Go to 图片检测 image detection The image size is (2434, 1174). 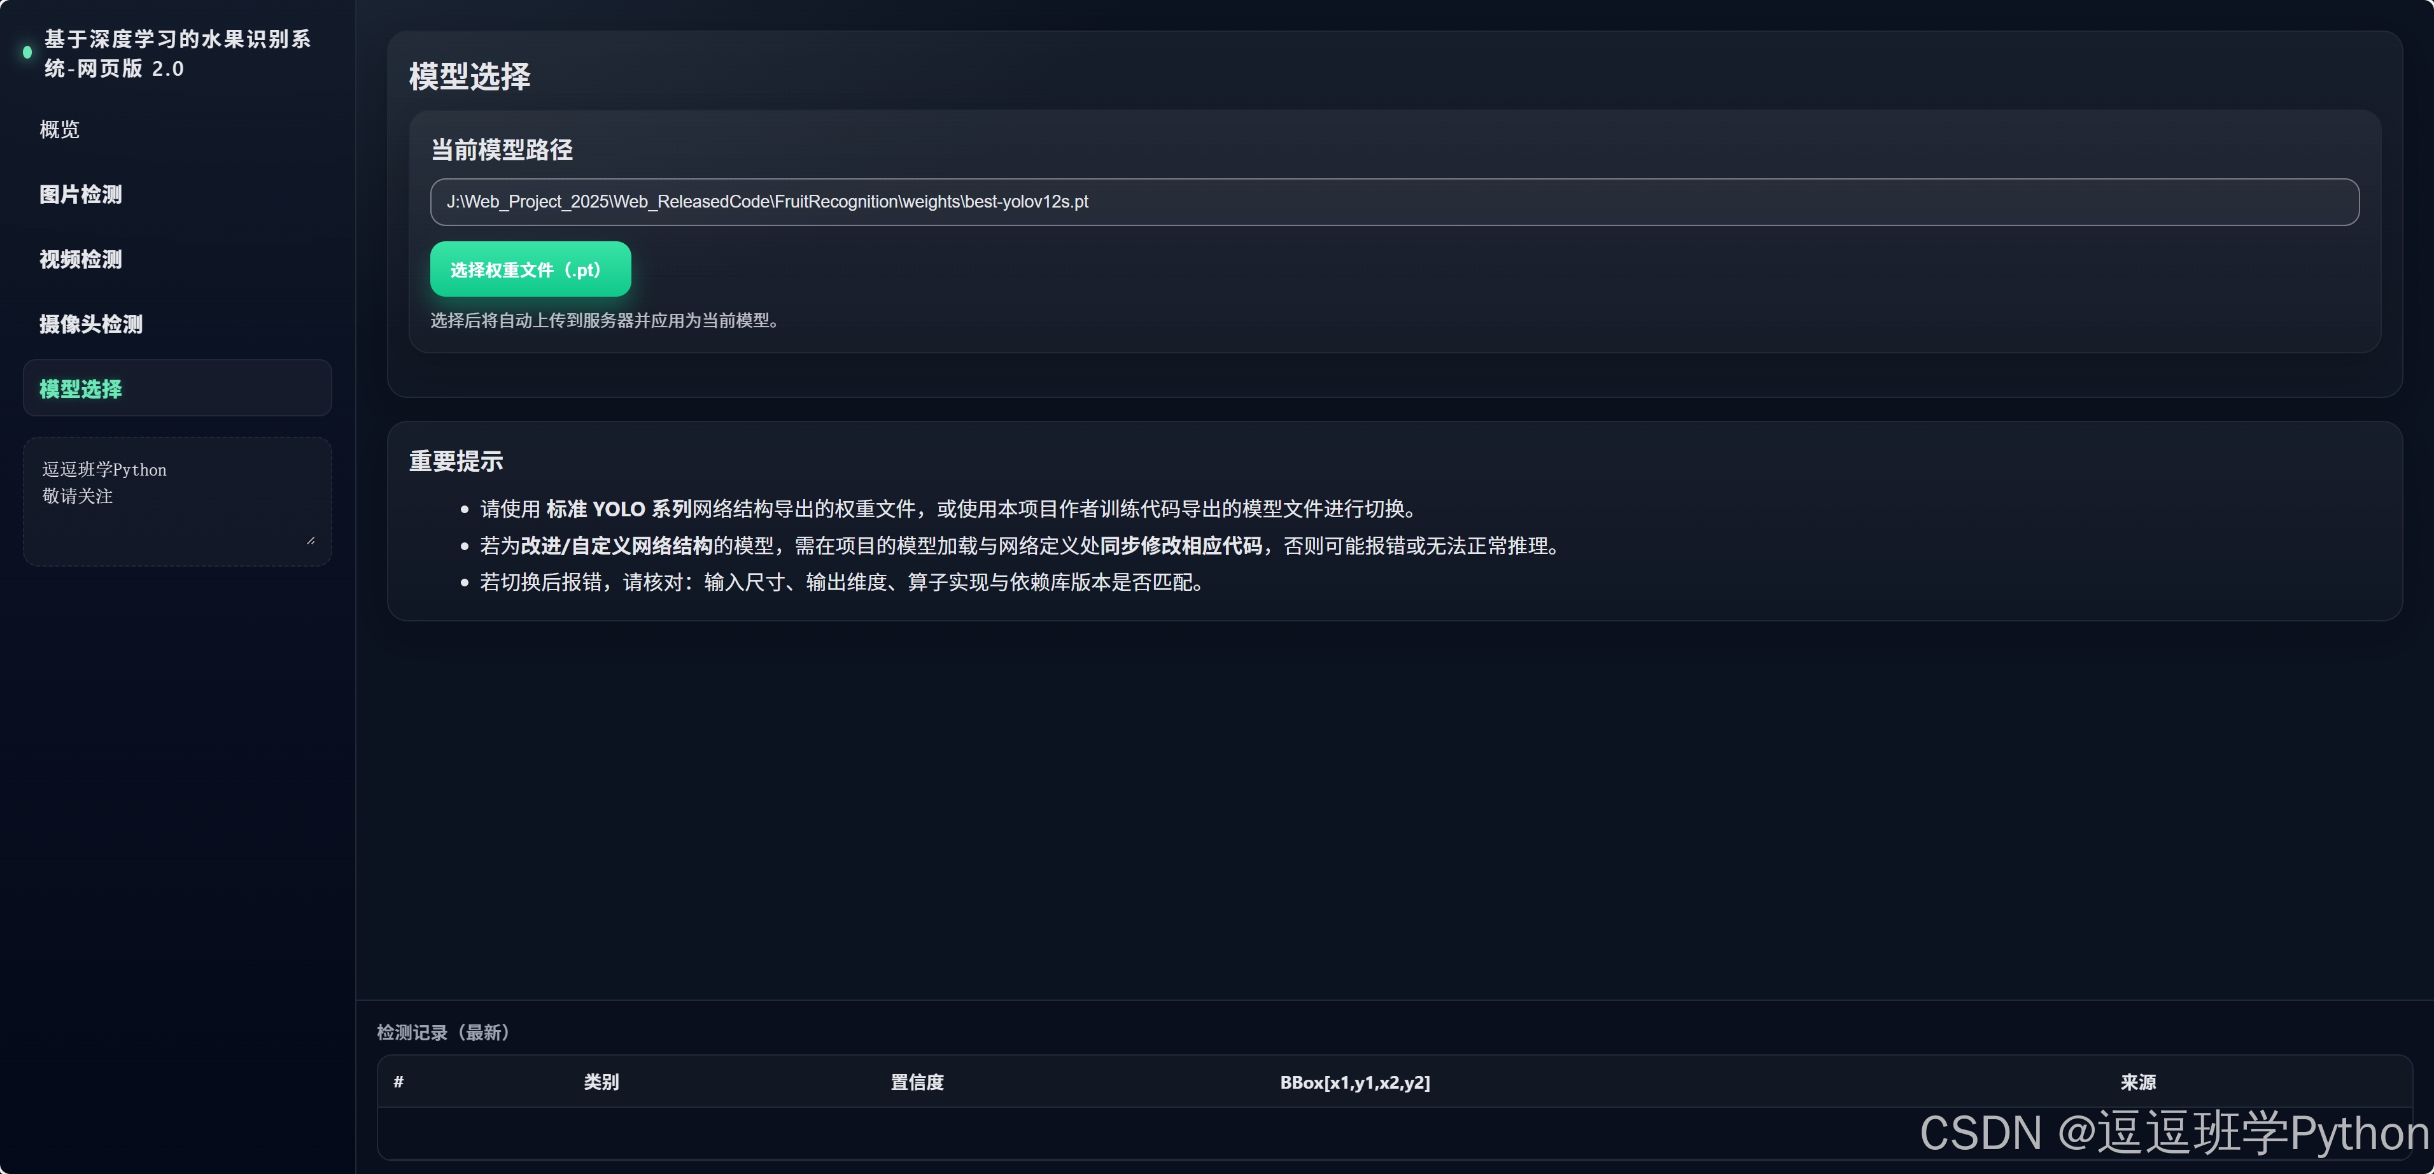click(x=80, y=195)
